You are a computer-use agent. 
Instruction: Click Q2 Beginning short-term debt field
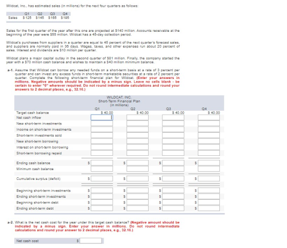(x=137, y=202)
